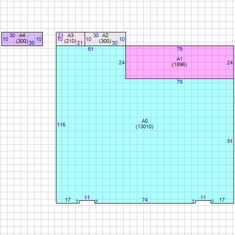Click the 30 dimension on A4's bottom edge

31,43
